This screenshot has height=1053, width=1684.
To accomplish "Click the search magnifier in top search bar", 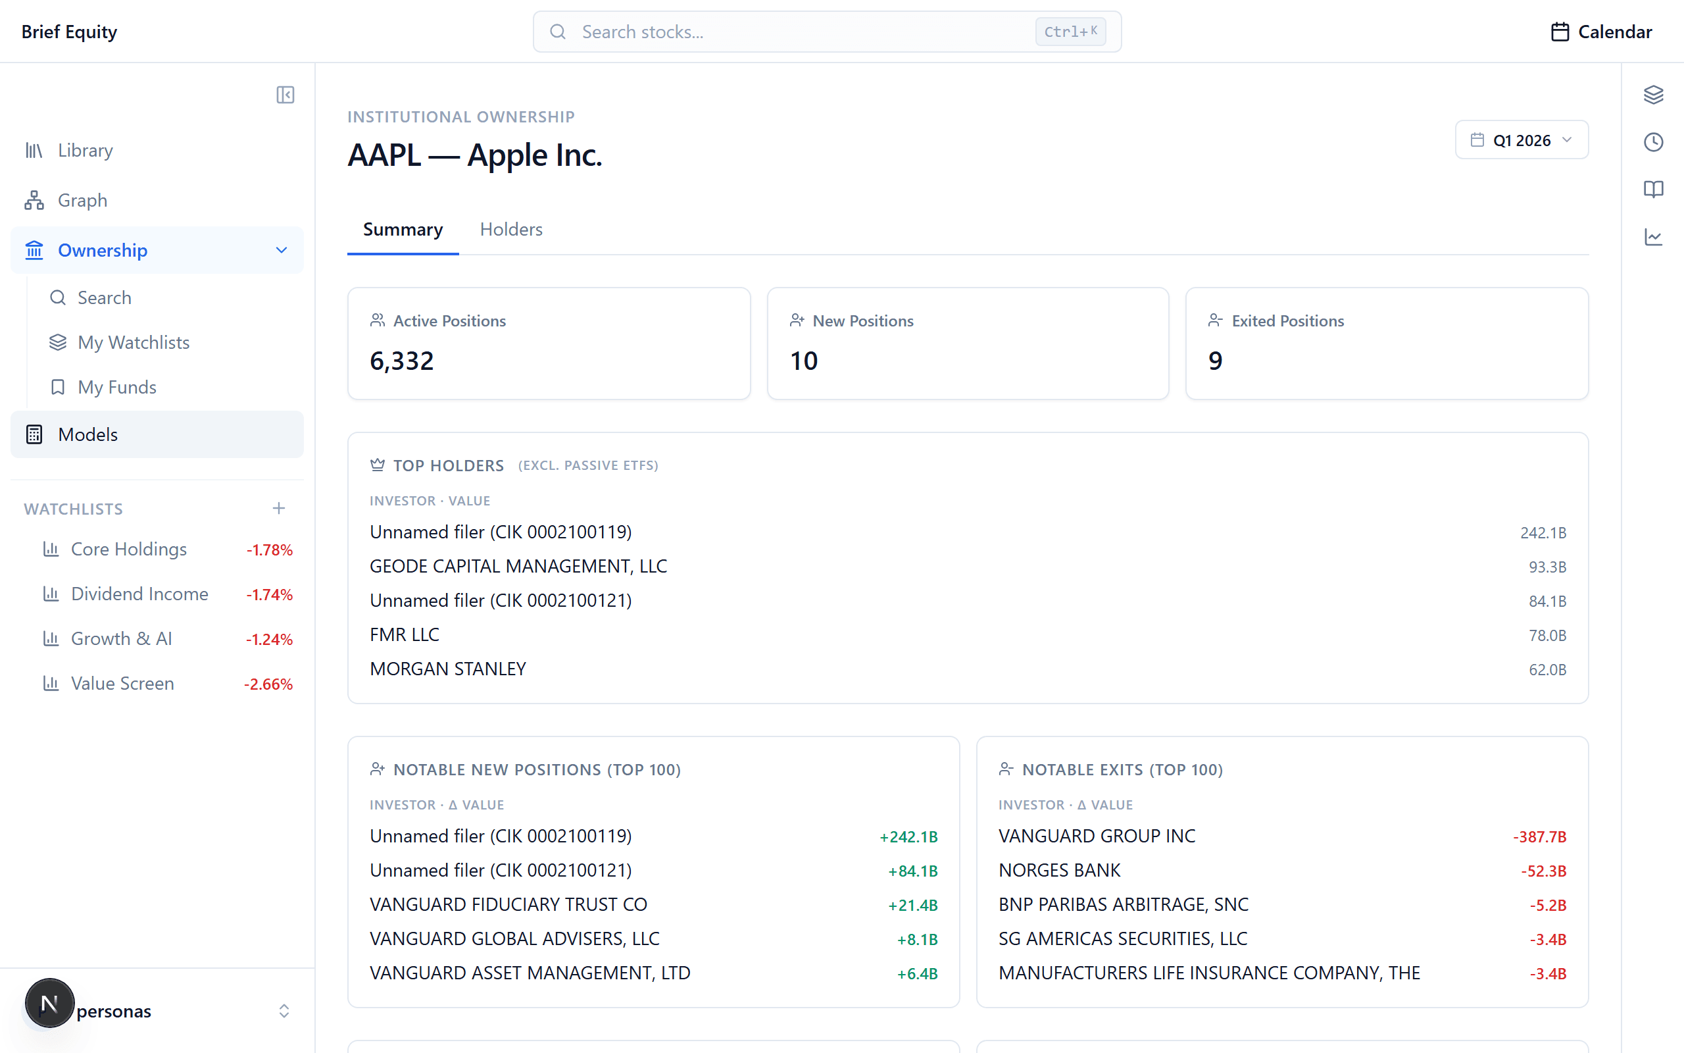I will point(557,32).
